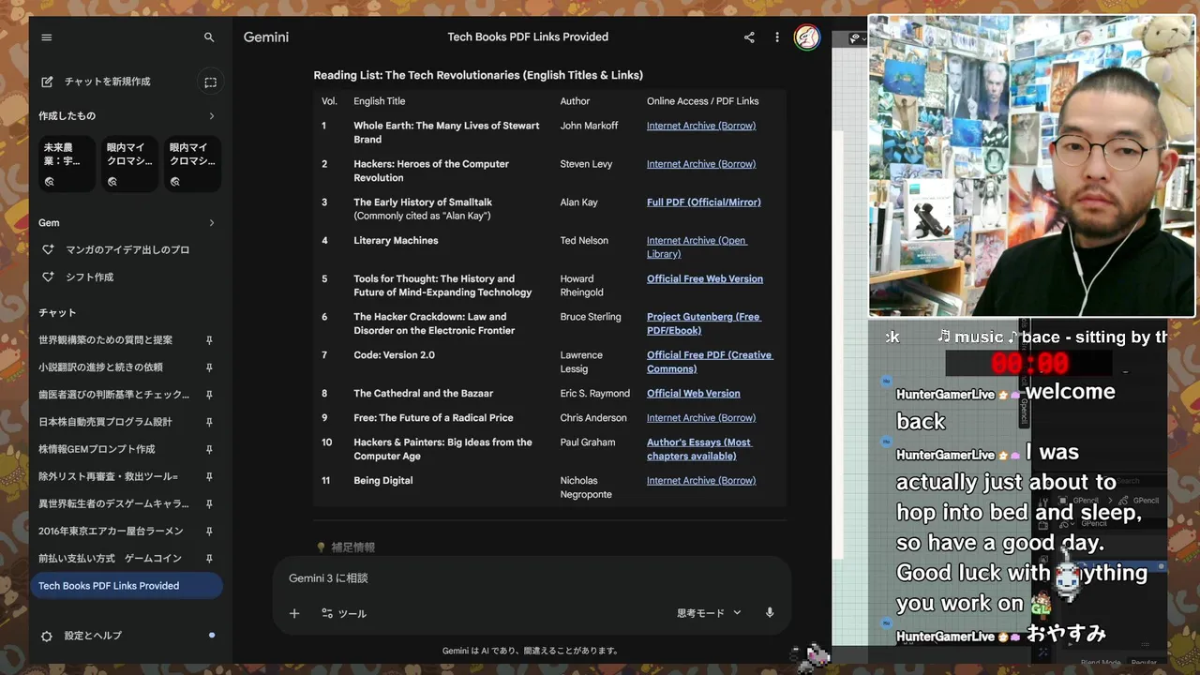Click the search magnifier icon in sidebar
This screenshot has height=675, width=1200.
tap(209, 37)
